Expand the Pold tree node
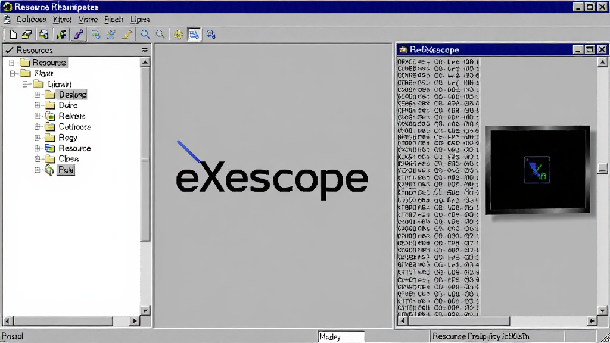Image resolution: width=610 pixels, height=343 pixels. pos(38,170)
